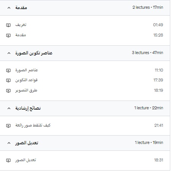Image resolution: width=171 pixels, height=171 pixels.
Task: Click the video icon beside طرق التصوير
Action: [8, 91]
